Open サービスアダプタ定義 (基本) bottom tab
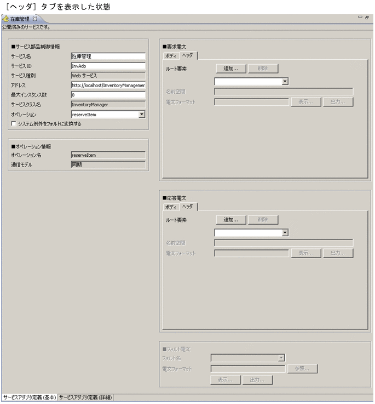The image size is (375, 404). 30,397
